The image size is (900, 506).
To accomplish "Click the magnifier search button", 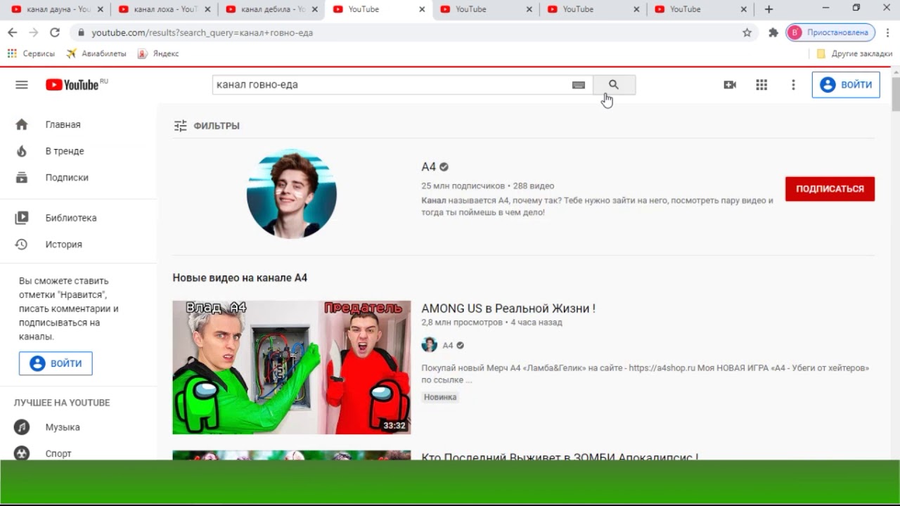I will tap(614, 85).
